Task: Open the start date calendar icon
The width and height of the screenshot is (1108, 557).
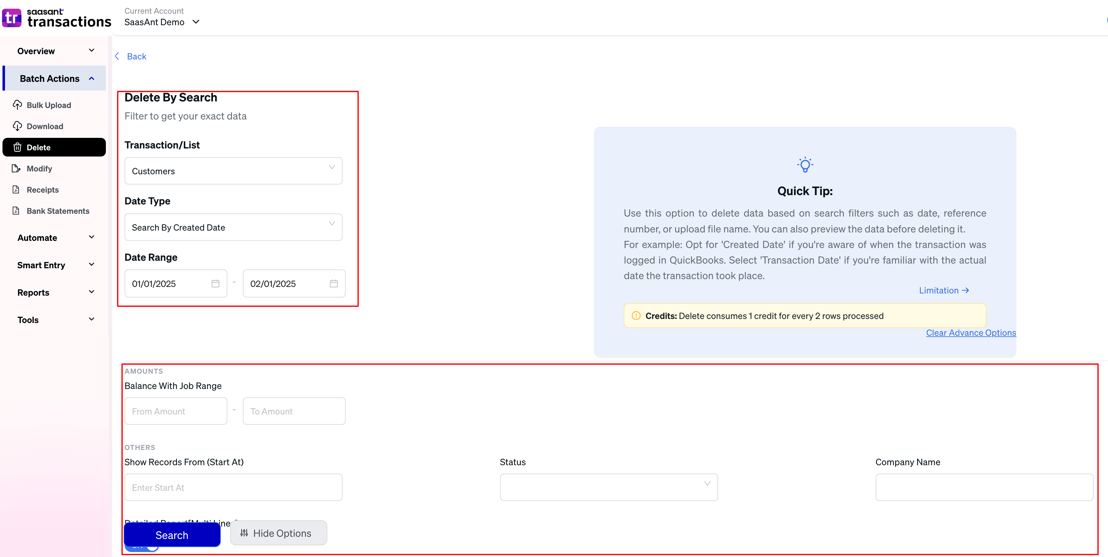Action: (215, 284)
